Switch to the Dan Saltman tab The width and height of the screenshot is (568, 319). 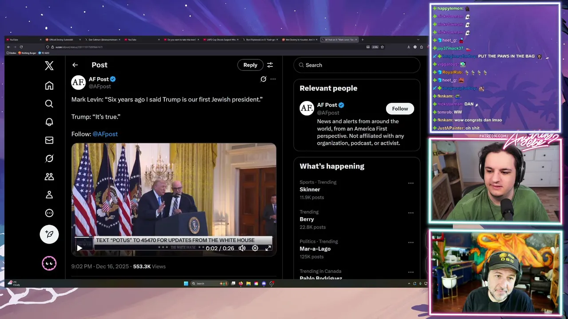(103, 39)
